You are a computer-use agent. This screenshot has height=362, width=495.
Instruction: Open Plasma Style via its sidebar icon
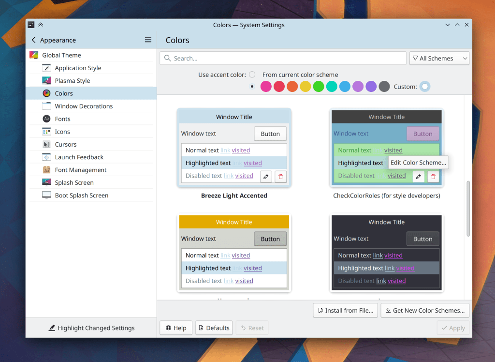coord(47,81)
